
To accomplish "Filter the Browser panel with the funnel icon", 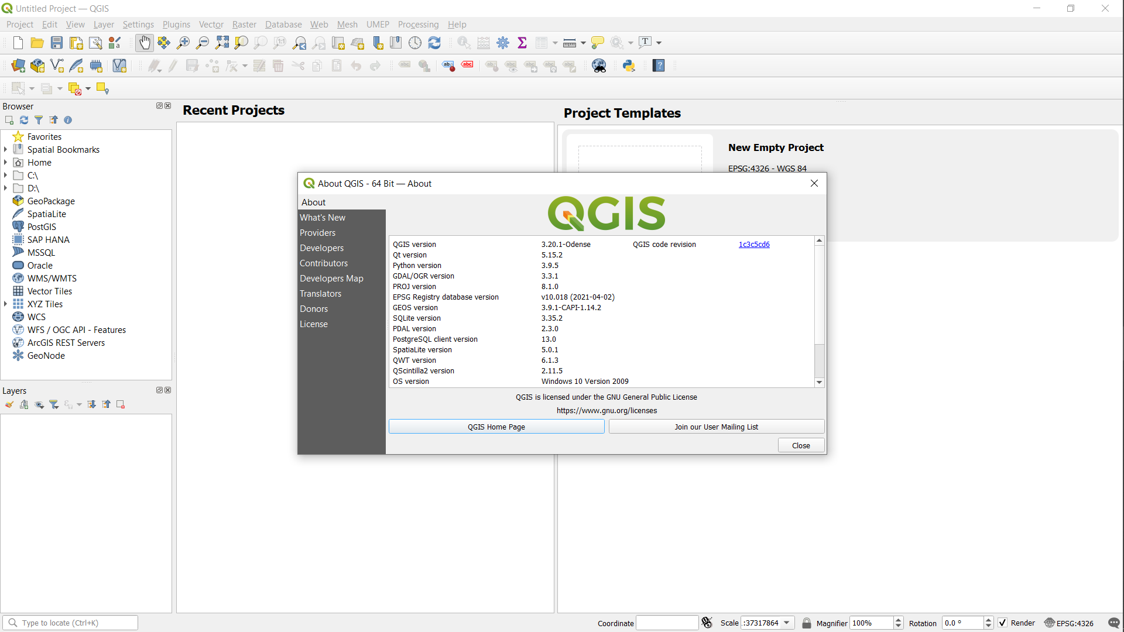I will coord(39,120).
